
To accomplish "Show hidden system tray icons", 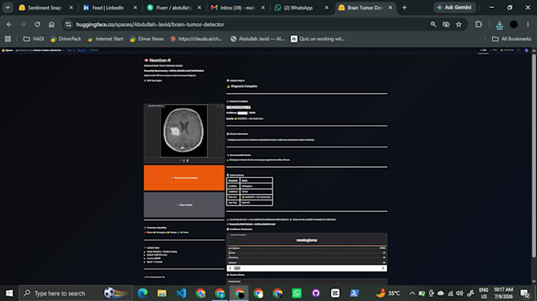I will coord(412,293).
